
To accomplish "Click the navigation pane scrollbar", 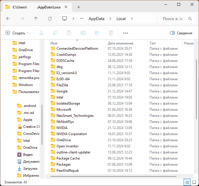I will 42,124.
